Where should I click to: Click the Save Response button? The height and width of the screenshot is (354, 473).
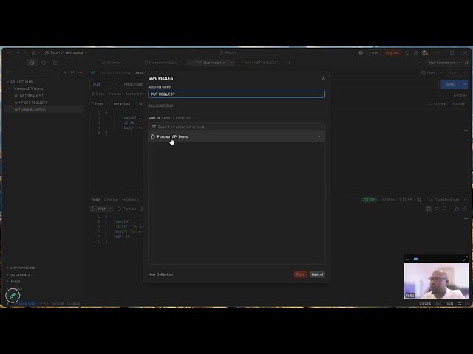coord(443,200)
